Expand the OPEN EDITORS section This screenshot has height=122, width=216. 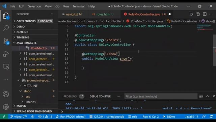35,21
